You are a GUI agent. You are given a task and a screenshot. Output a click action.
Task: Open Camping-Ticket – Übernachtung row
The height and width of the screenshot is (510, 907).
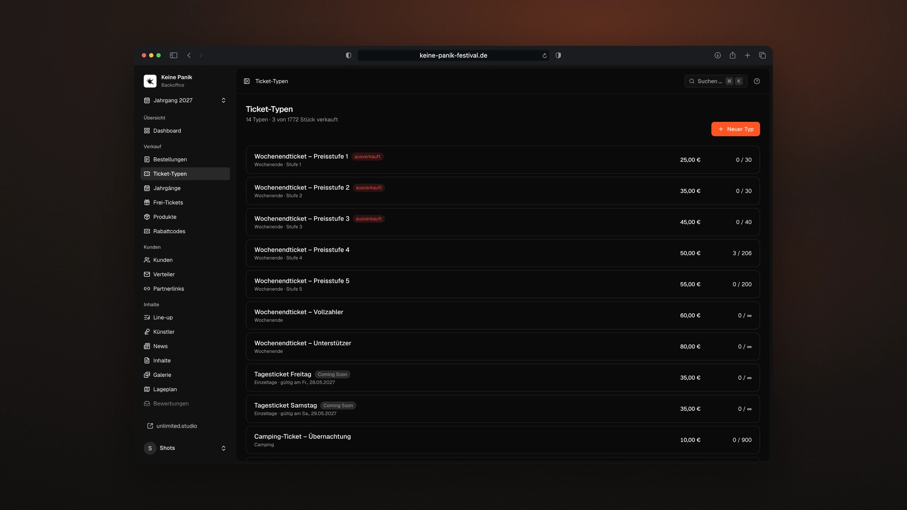pos(503,440)
